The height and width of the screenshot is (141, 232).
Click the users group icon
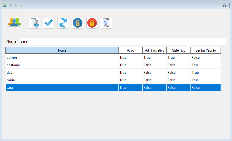point(15,22)
